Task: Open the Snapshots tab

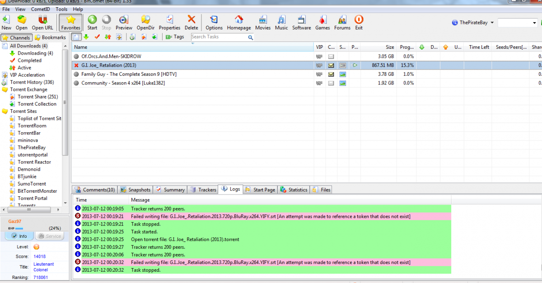Action: [x=135, y=190]
